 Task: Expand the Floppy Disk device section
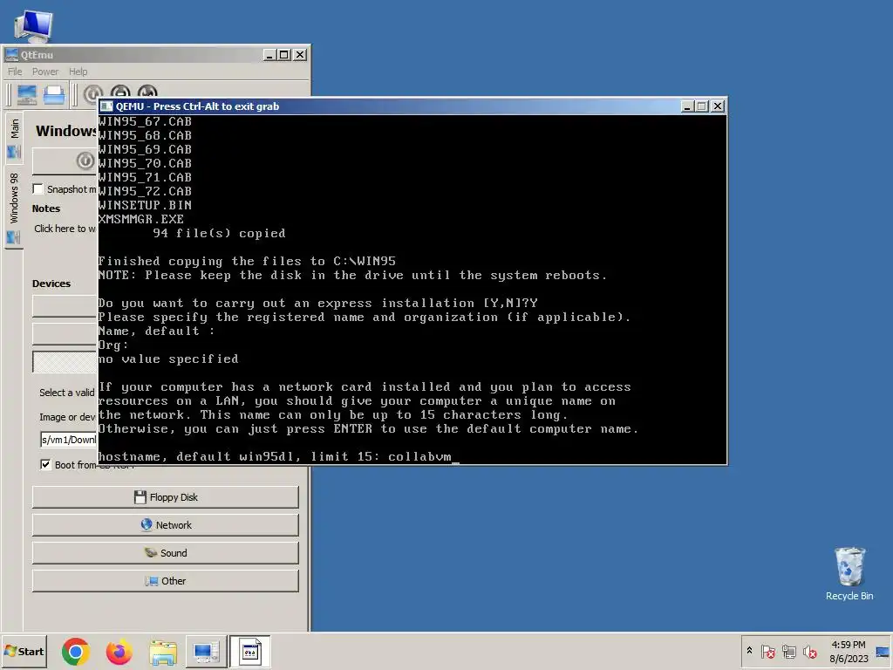[165, 496]
